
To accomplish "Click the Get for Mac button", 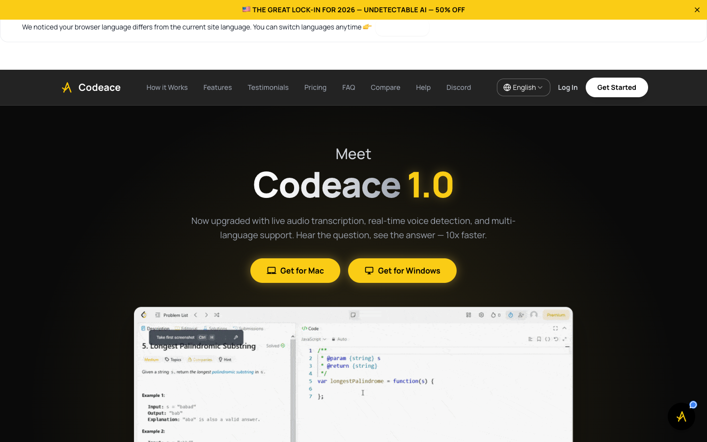I will (295, 271).
